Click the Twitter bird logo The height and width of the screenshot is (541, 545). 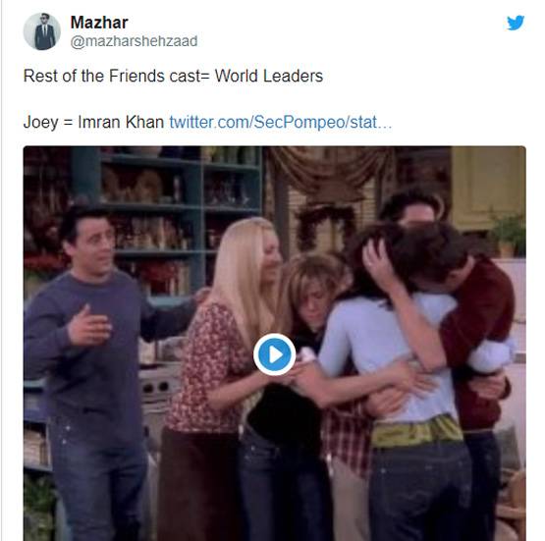pos(516,23)
